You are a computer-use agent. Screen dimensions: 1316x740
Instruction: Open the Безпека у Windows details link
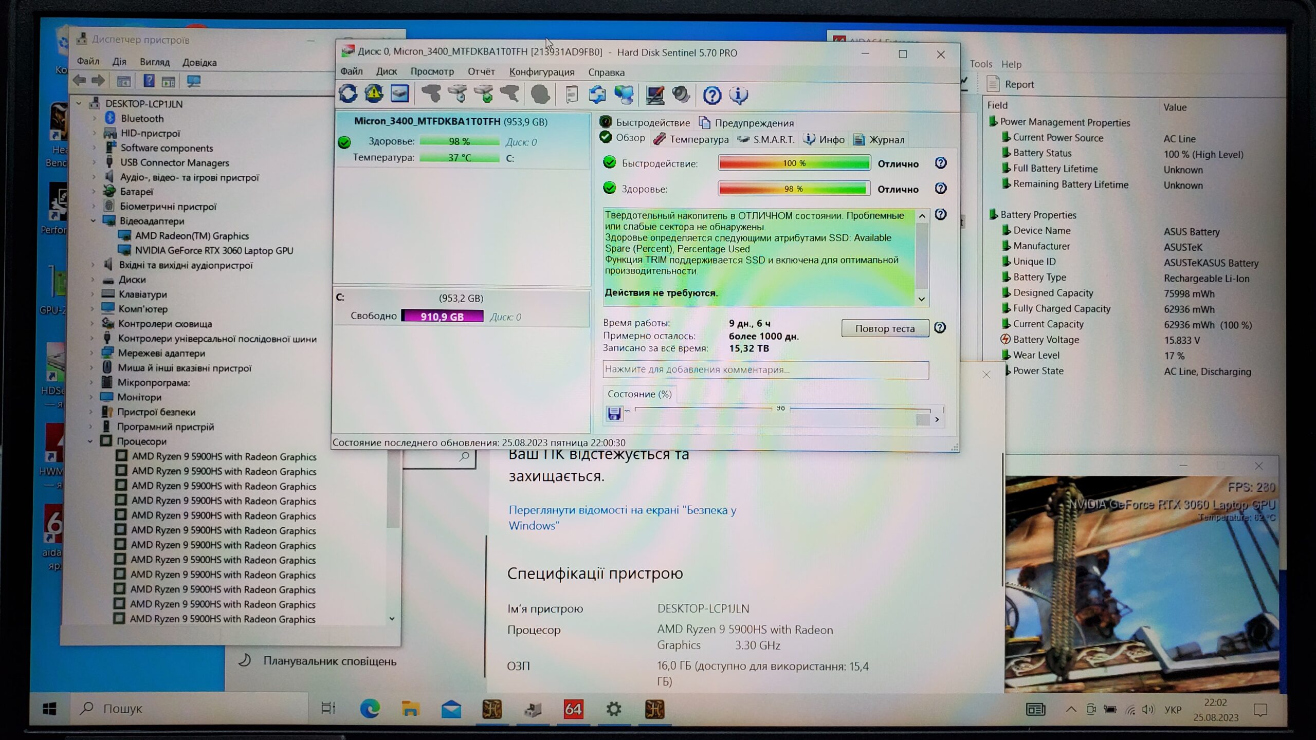tap(622, 517)
